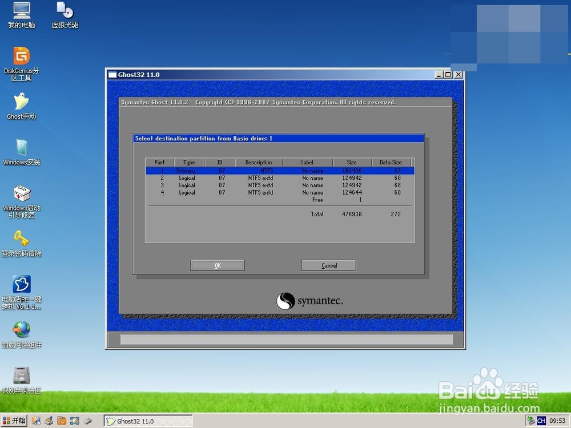Click the ID column header
571x428 pixels.
(220, 162)
